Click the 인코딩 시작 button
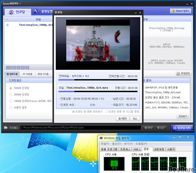The image size is (196, 173). [x=182, y=128]
